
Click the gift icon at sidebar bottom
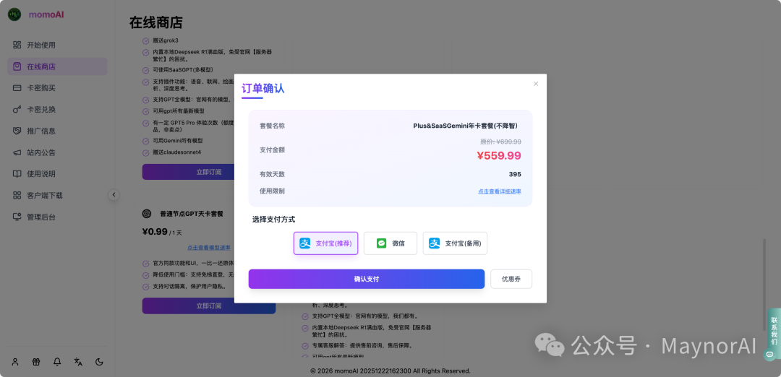point(36,362)
